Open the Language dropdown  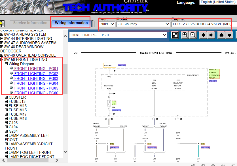218,2
